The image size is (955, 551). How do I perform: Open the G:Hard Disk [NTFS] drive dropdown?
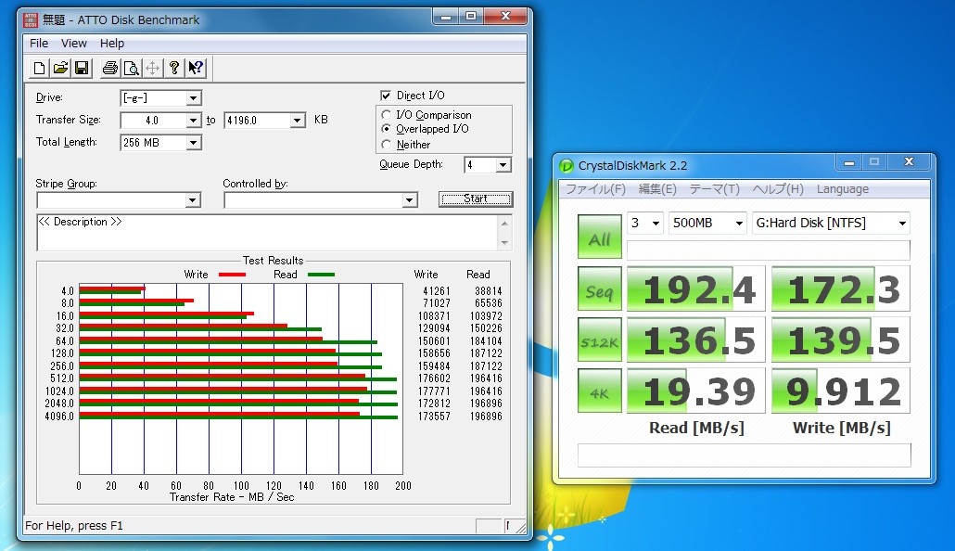832,223
